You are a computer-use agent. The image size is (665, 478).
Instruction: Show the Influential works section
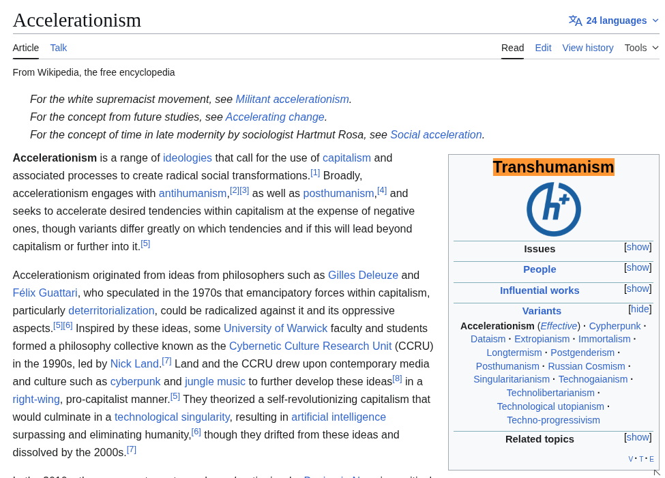point(638,288)
